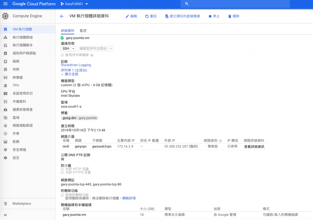Click into the top search bar
The width and height of the screenshot is (313, 220).
(x=235, y=4)
